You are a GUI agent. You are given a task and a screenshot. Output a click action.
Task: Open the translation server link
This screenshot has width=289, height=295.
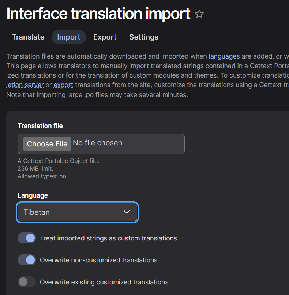point(25,85)
